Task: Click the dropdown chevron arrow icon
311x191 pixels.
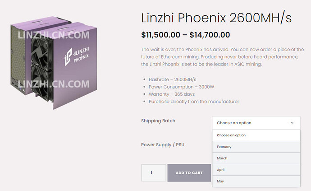Action: click(292, 123)
